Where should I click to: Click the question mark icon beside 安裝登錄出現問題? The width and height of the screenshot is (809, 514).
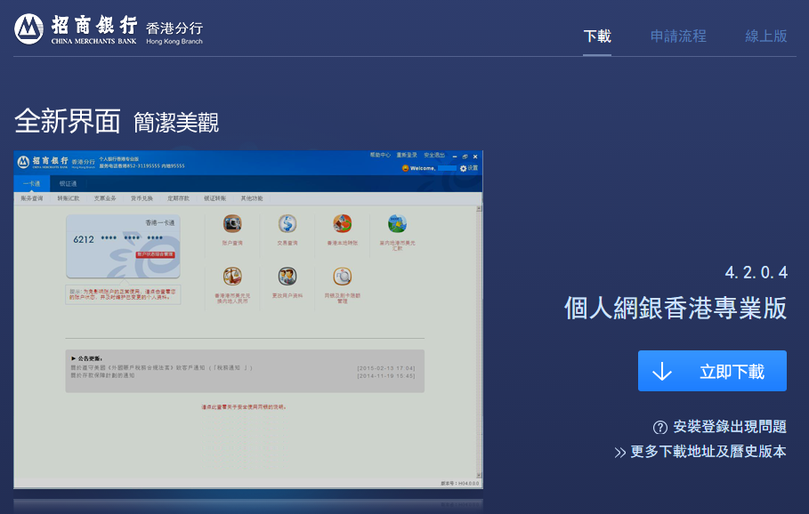pos(659,427)
